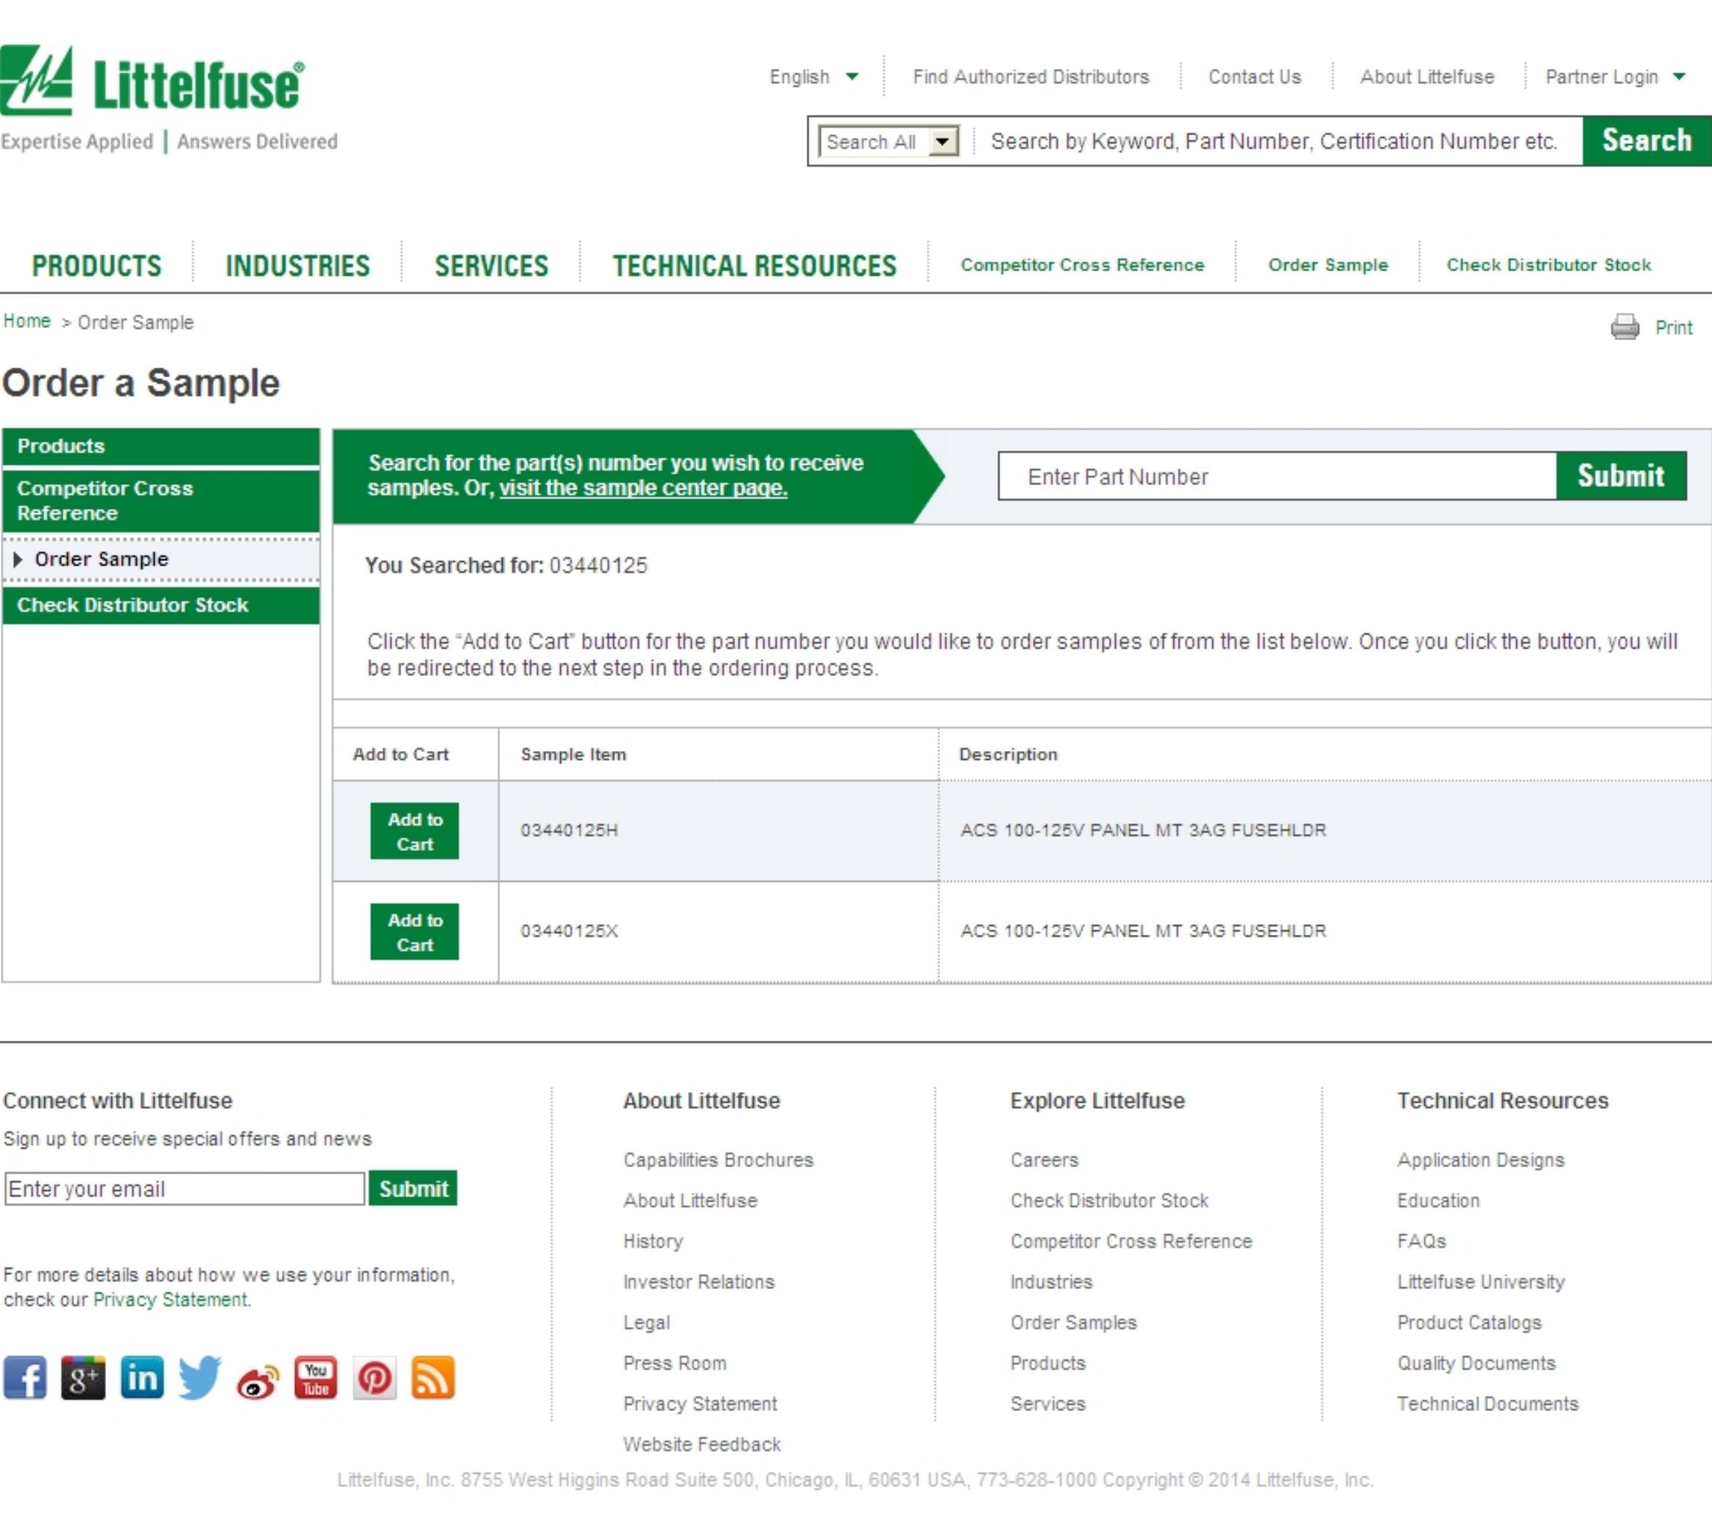The image size is (1712, 1534).
Task: Open Littelfuse University footer link
Action: pyautogui.click(x=1481, y=1282)
